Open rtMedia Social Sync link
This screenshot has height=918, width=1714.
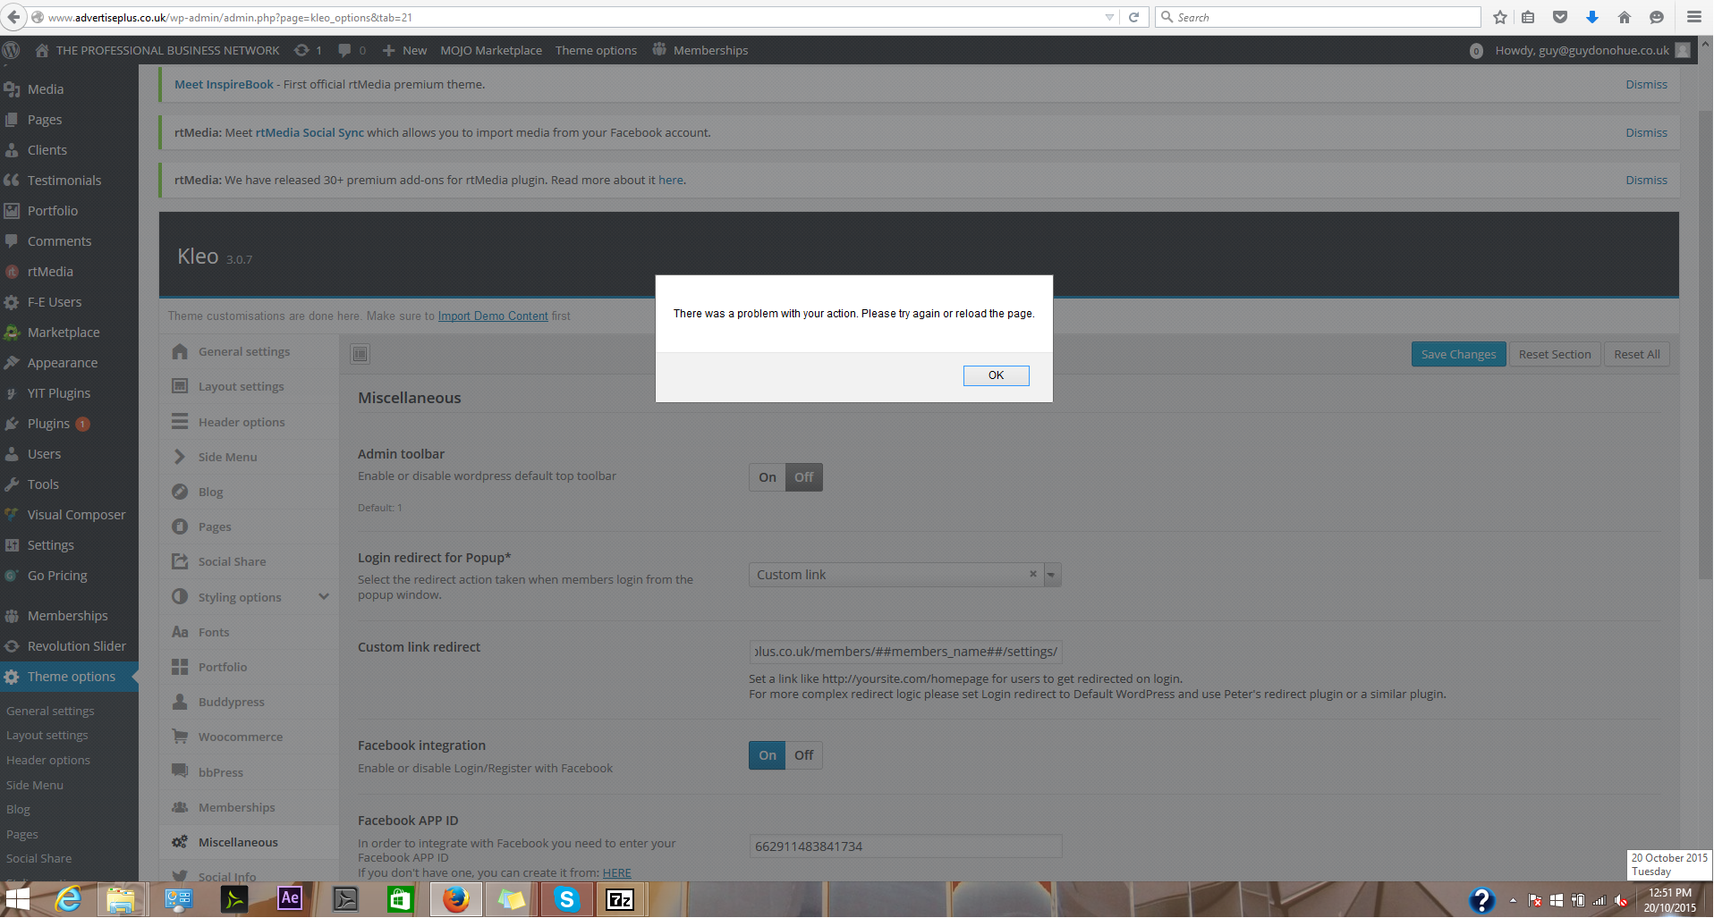click(x=310, y=132)
